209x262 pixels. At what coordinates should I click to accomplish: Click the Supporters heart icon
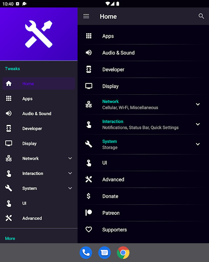tap(88, 229)
